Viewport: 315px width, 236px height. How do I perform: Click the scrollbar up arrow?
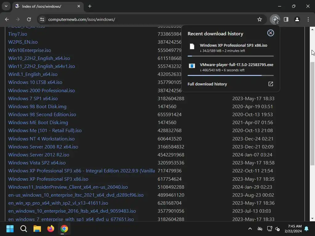pyautogui.click(x=312, y=29)
